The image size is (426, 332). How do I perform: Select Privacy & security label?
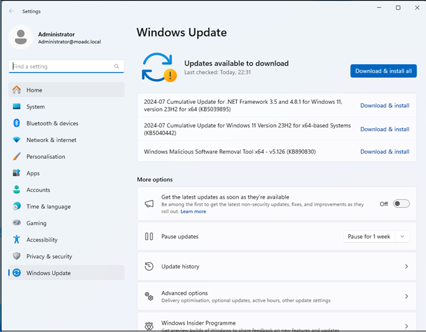pyautogui.click(x=49, y=256)
